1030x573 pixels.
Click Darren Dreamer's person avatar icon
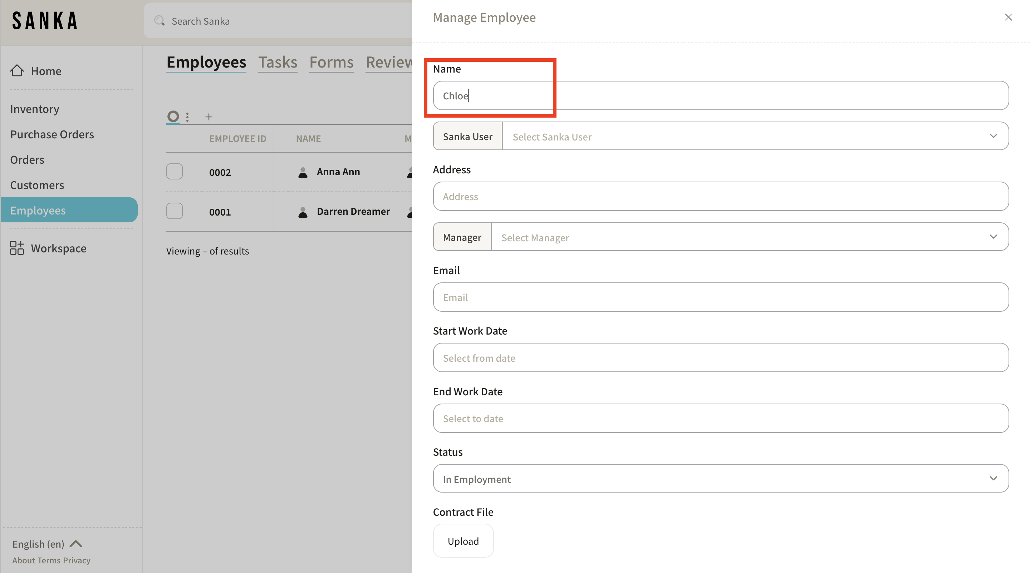(x=303, y=212)
